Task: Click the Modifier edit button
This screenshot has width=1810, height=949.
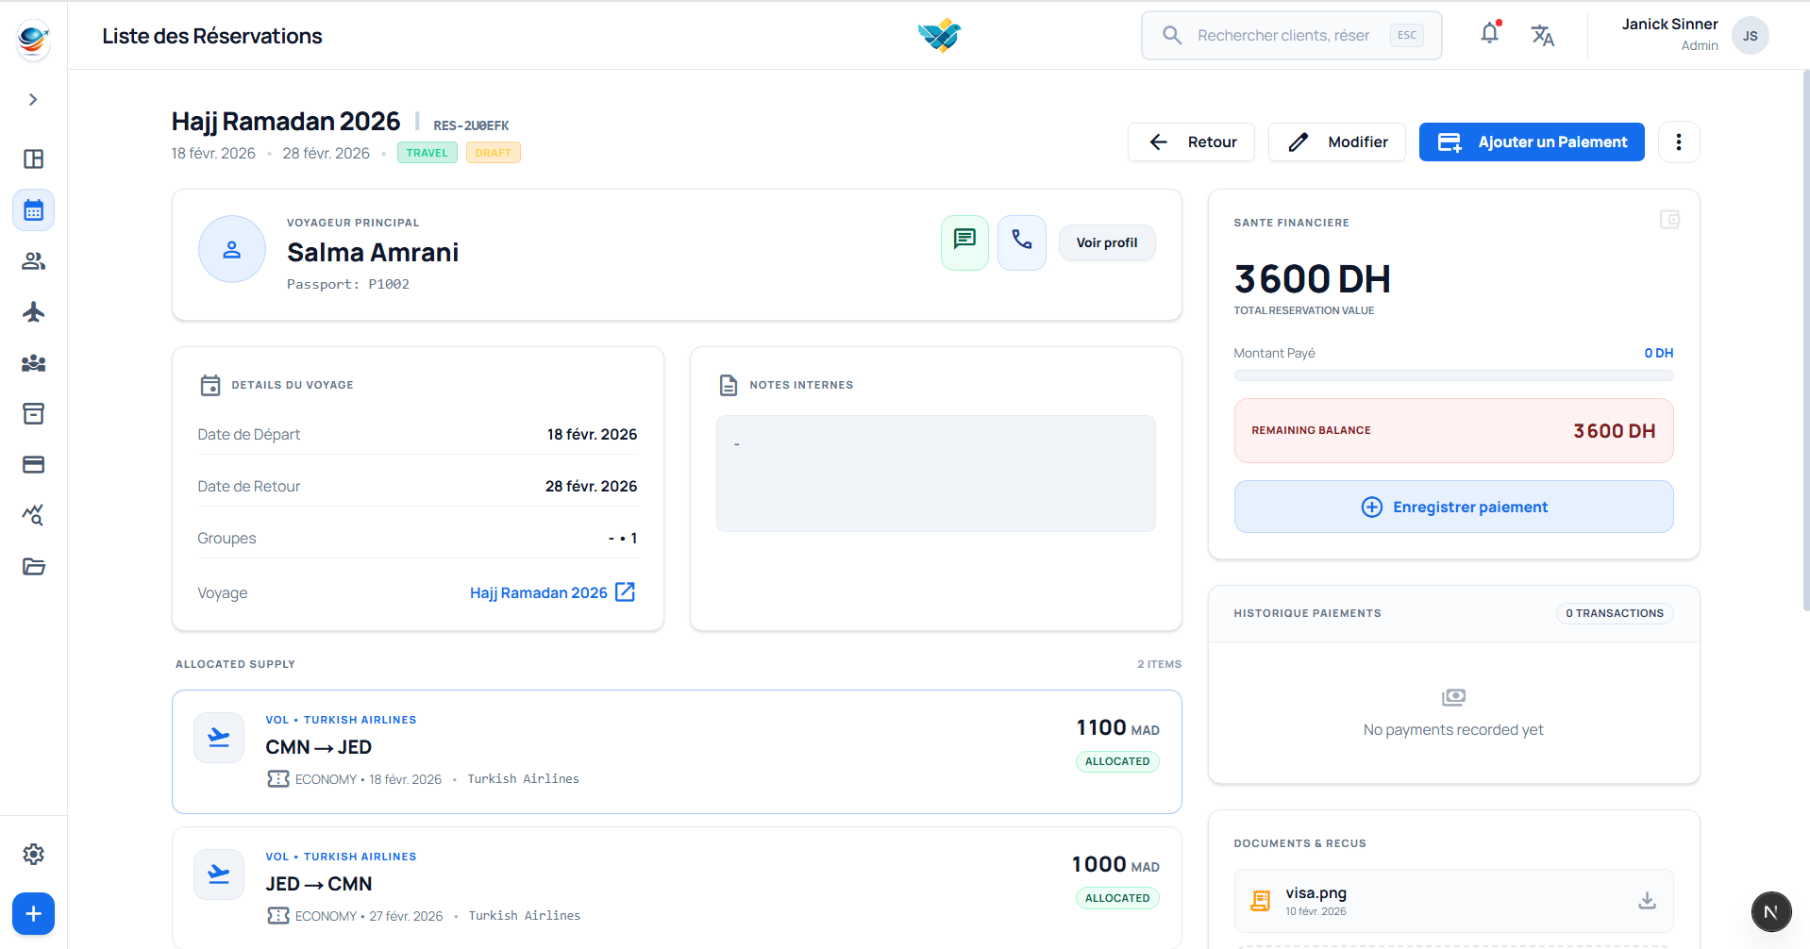Action: tap(1336, 142)
